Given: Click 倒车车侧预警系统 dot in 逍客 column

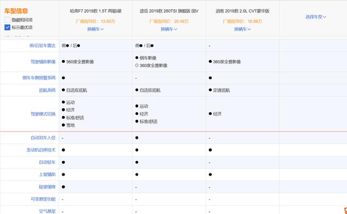Looking at the screenshot, I should point(210,78).
